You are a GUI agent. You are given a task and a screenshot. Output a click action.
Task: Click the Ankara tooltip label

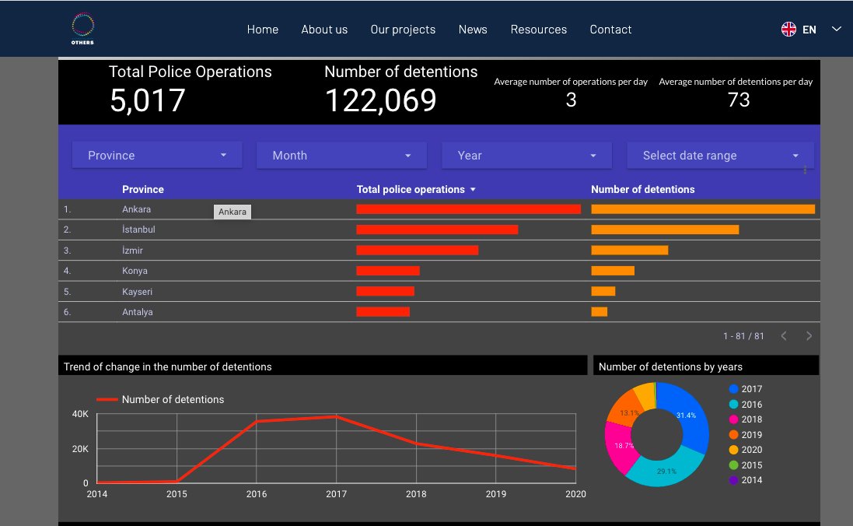coord(232,212)
